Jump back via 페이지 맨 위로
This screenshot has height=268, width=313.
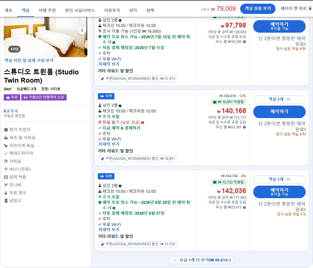point(293,8)
